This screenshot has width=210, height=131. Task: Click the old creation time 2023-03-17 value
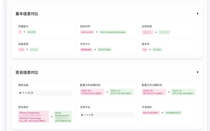click(x=92, y=92)
